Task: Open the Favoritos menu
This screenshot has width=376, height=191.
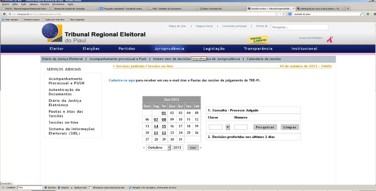Action: click(44, 4)
